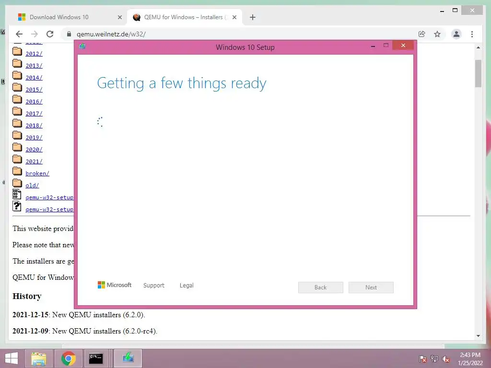The height and width of the screenshot is (368, 491).
Task: Open the 2013/ folder link
Action: coord(34,65)
